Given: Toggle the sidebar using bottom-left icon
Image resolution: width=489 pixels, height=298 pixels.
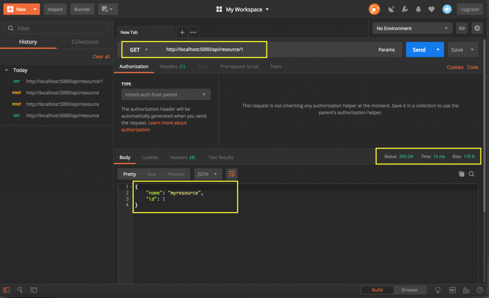Looking at the screenshot, I should (x=6, y=290).
